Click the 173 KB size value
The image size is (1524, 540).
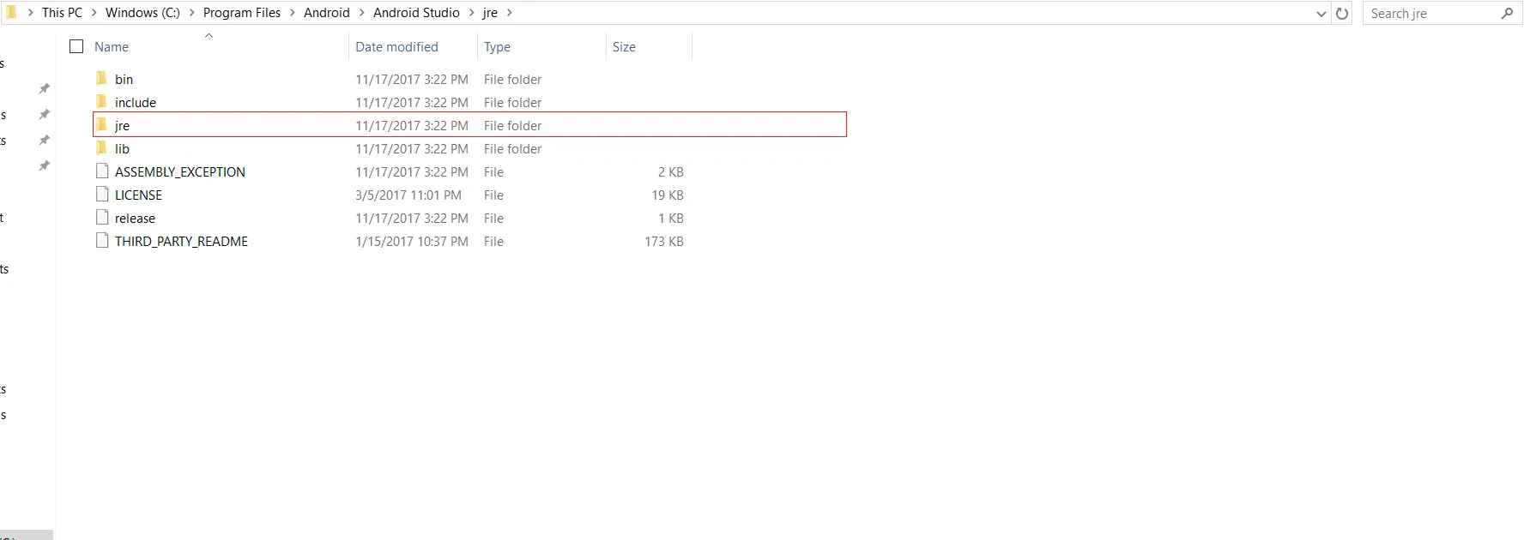pyautogui.click(x=664, y=242)
